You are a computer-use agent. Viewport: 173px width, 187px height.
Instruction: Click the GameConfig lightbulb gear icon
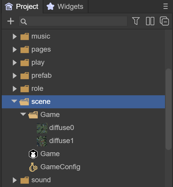coord(33,167)
